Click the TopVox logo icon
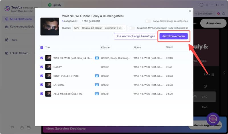 (x=7, y=9)
